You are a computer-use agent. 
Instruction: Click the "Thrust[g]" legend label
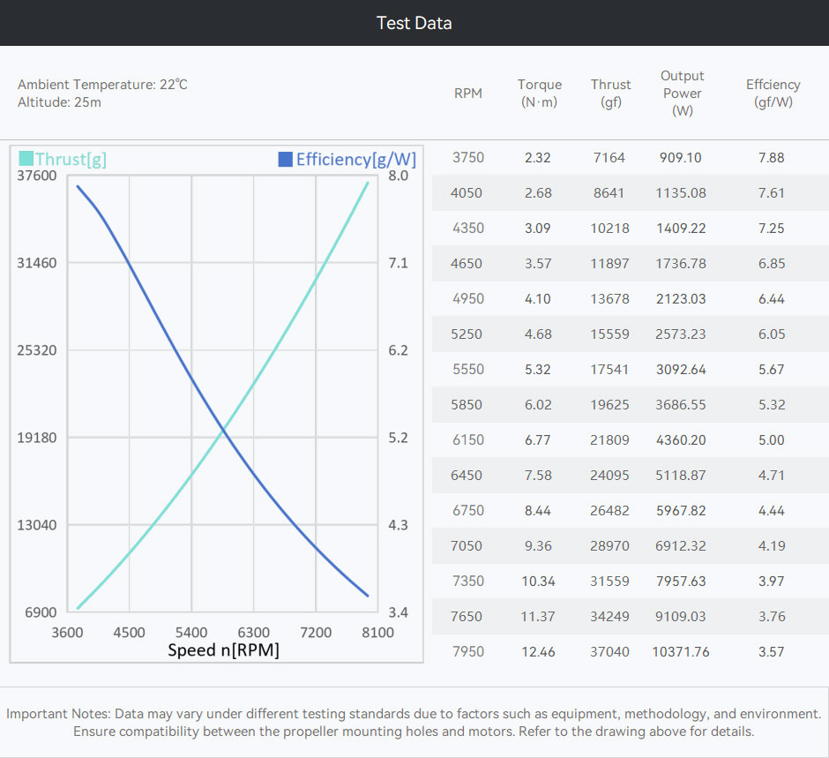[71, 159]
